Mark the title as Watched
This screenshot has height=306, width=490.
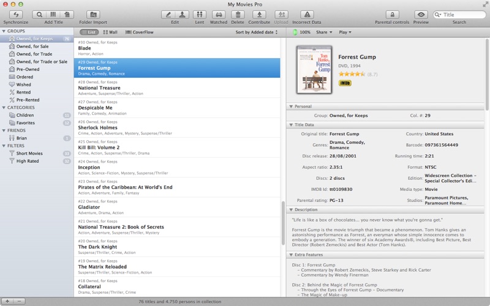coord(218,14)
